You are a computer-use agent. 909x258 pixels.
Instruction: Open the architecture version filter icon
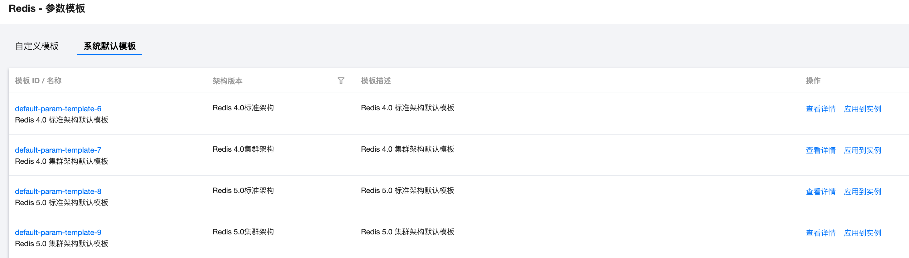341,81
